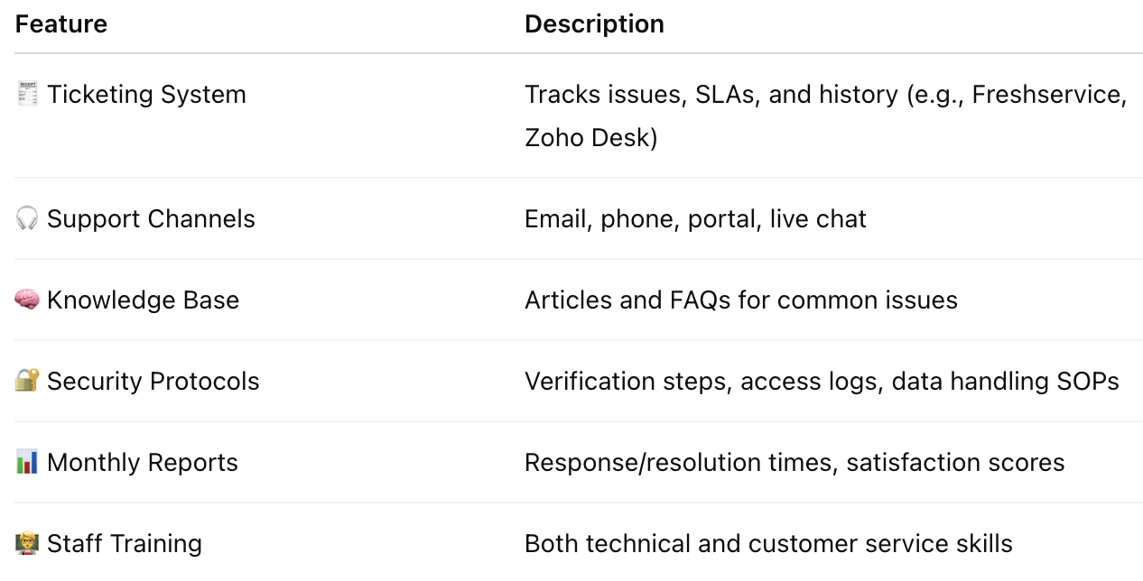
Task: Click 'Both technical and customer service skills' text
Action: [x=768, y=543]
